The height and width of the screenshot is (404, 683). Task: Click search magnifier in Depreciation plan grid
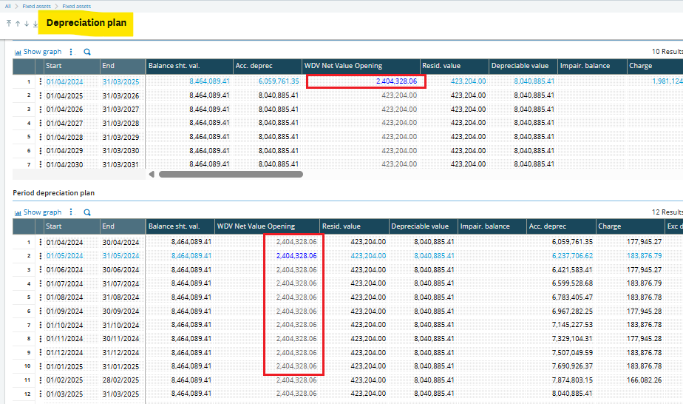pos(86,52)
